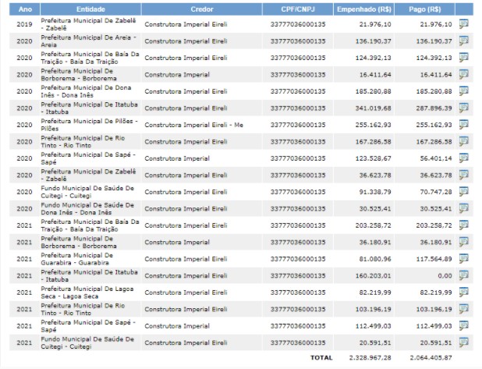Select 'Prefeitura Municipal De Guarabira - Guarabira' entity
This screenshot has height=369, width=482.
(x=77, y=259)
